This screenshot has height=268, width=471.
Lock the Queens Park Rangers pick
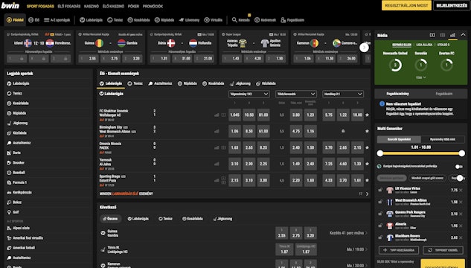pos(380,214)
